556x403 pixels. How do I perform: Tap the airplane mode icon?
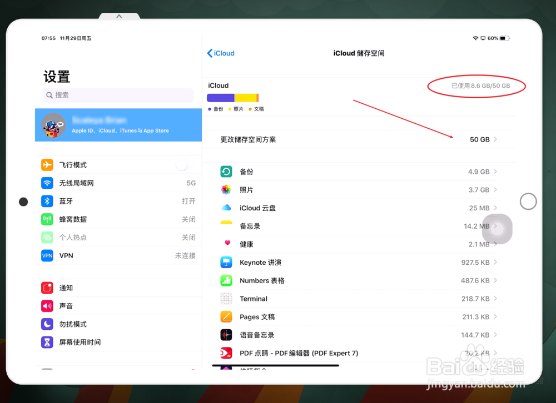(47, 165)
